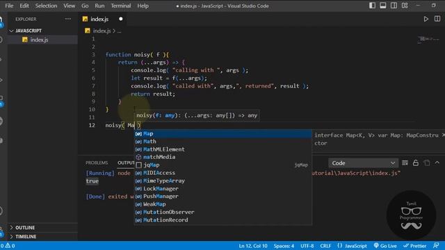Change indentation via Spaces: 4
The width and height of the screenshot is (445, 250).
284,246
